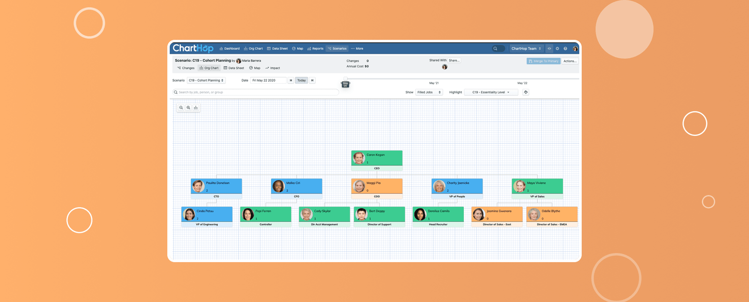Click the org layout icon beside zoom controls
Screen dimensions: 749x302
pyautogui.click(x=196, y=108)
